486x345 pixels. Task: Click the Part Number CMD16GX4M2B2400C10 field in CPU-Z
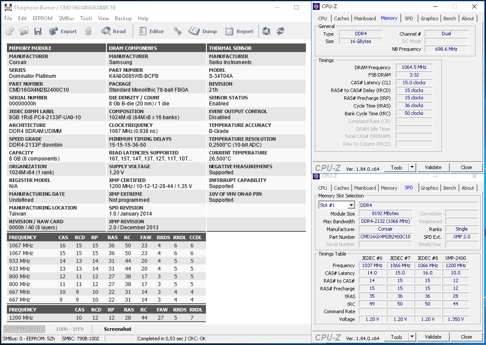[385, 237]
